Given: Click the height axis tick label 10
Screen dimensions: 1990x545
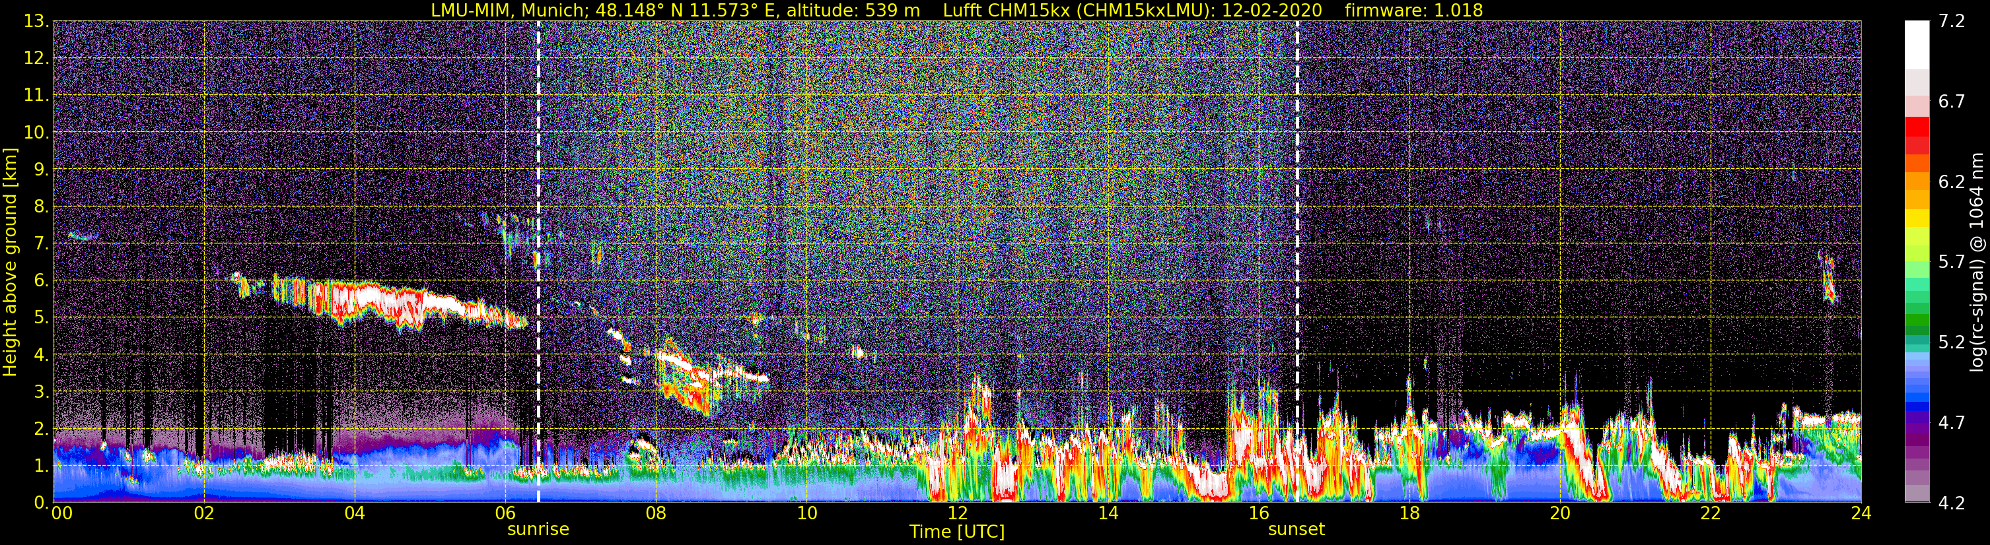Looking at the screenshot, I should (36, 133).
